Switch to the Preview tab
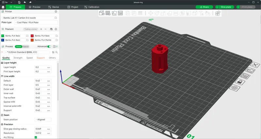 pos(35,7)
